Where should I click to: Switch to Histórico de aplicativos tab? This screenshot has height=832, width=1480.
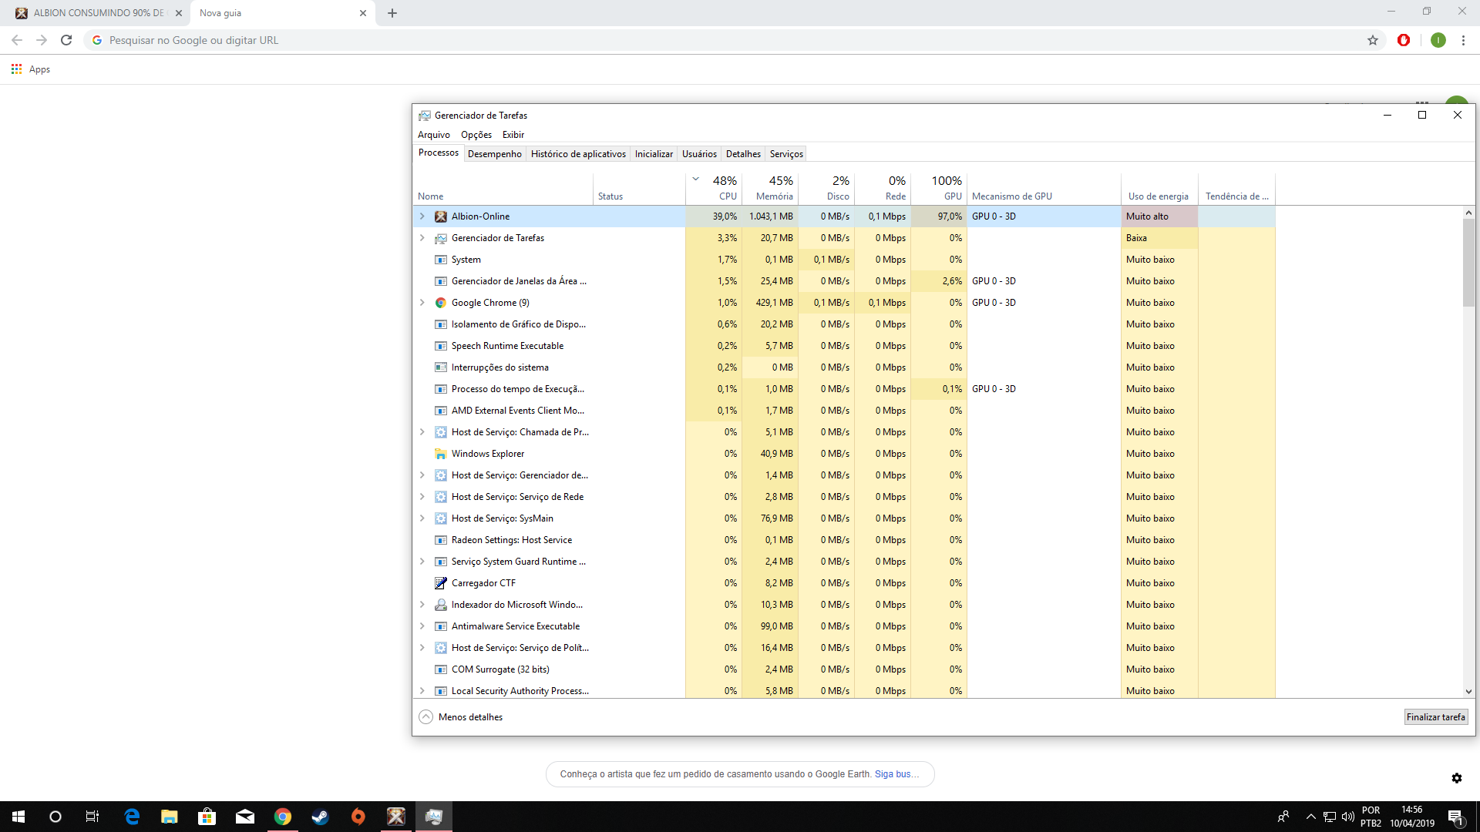578,154
